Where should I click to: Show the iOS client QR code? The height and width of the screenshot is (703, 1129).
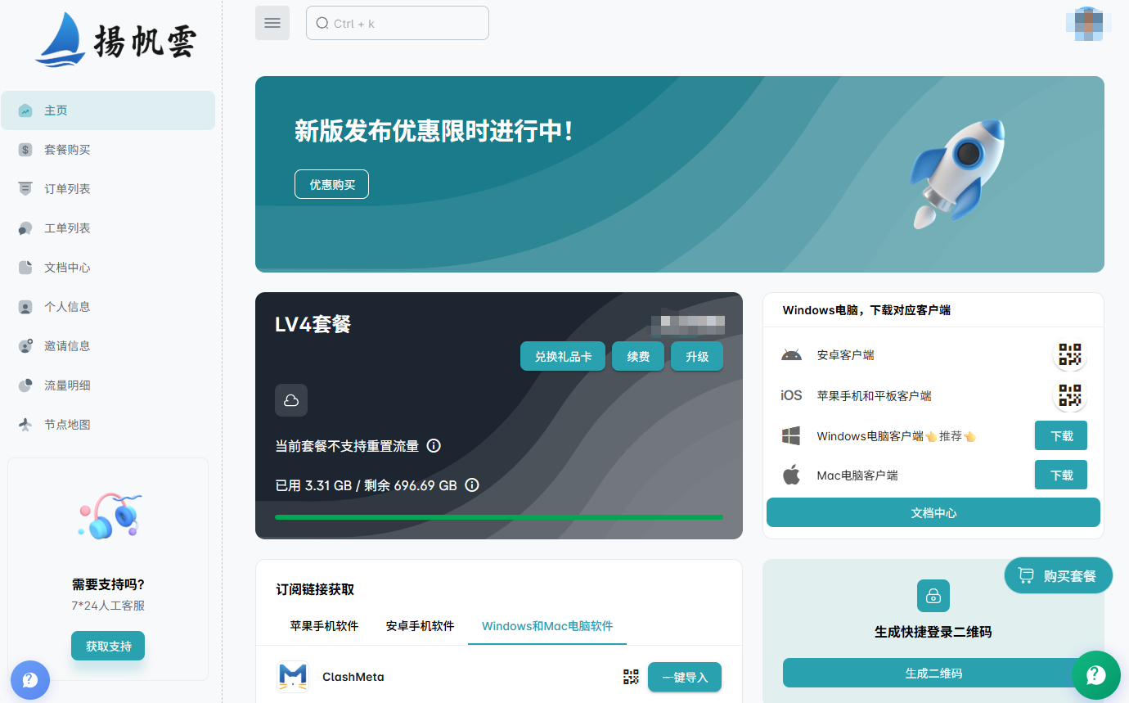click(1069, 395)
